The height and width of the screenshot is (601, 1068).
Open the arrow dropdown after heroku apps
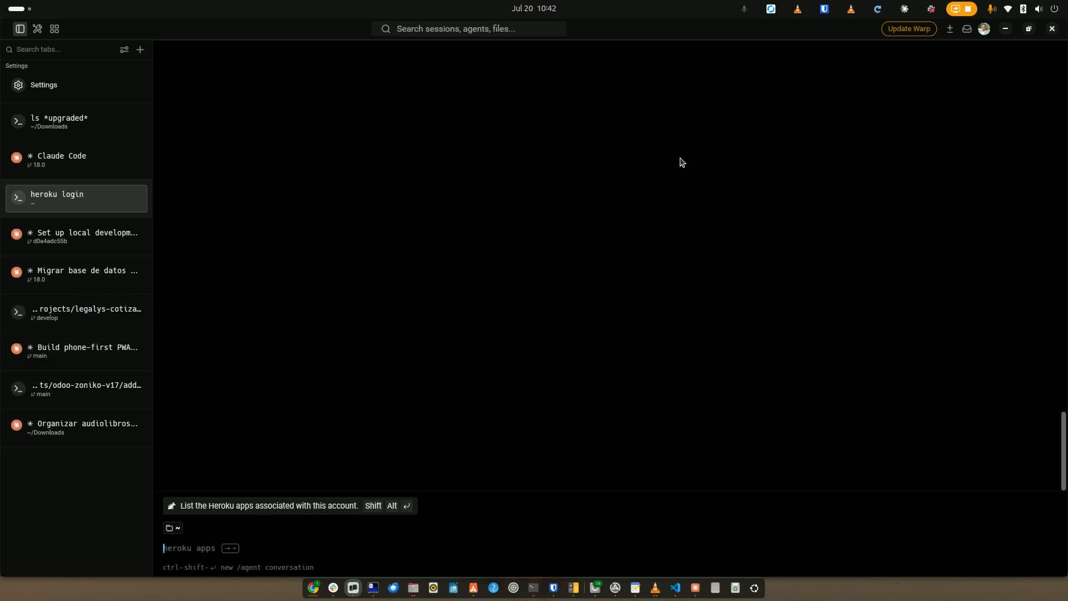[x=230, y=549]
